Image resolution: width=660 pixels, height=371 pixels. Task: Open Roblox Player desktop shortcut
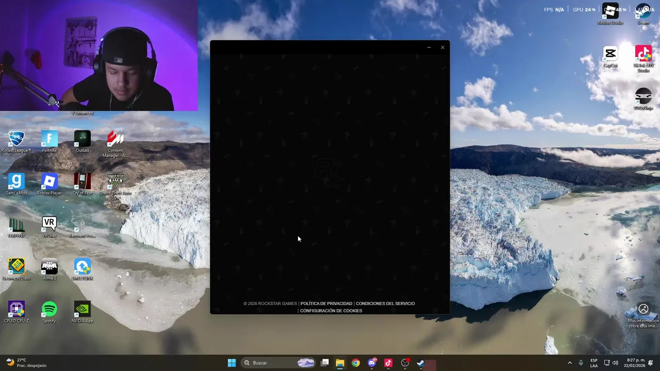coord(49,184)
